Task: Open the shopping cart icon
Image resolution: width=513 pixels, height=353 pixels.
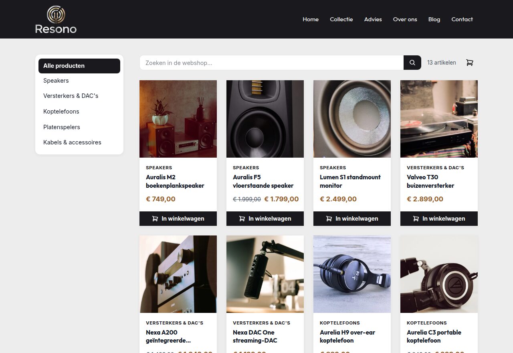Action: pos(470,63)
